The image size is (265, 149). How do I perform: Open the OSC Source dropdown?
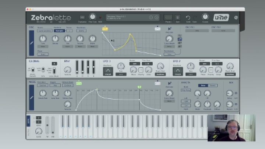45,31
